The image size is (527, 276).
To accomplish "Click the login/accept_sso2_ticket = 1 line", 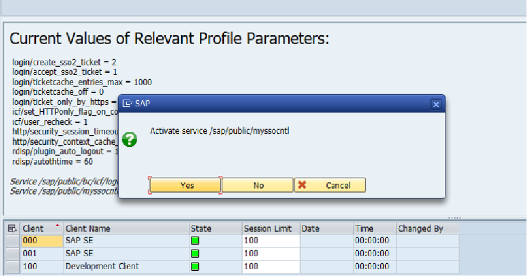I will coord(65,72).
